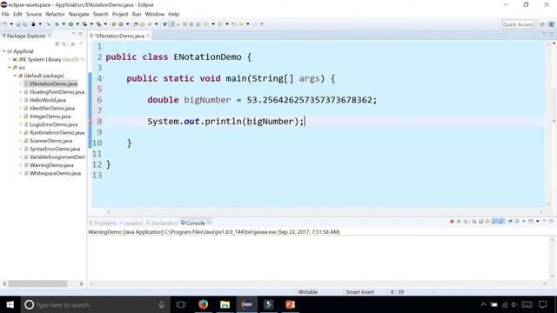
Task: Open the Window menu
Action: point(155,14)
